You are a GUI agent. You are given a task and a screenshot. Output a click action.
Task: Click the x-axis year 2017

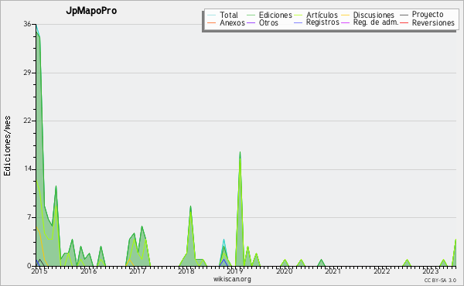pos(138,271)
